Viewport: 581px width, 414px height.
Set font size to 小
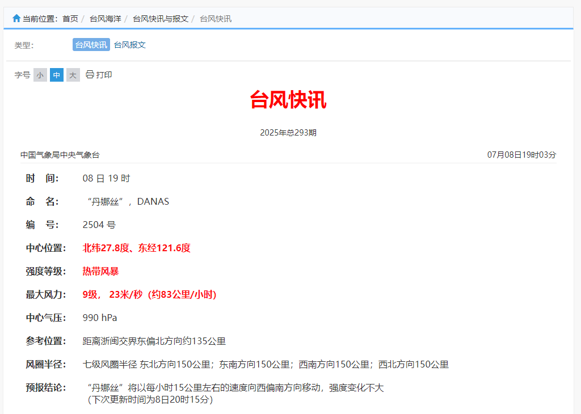coord(40,74)
